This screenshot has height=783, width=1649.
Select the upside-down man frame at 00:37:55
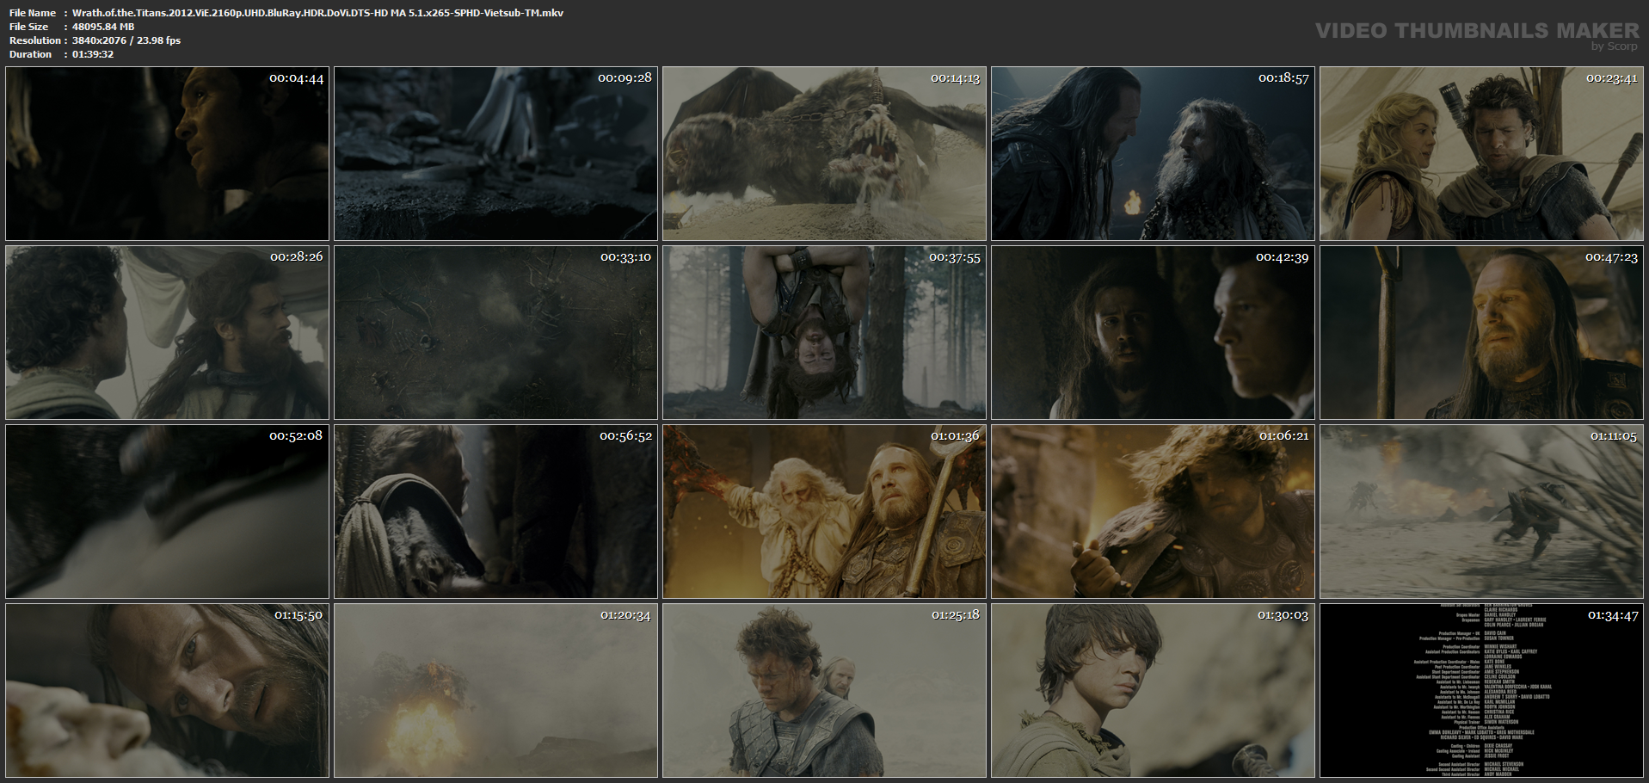[824, 333]
